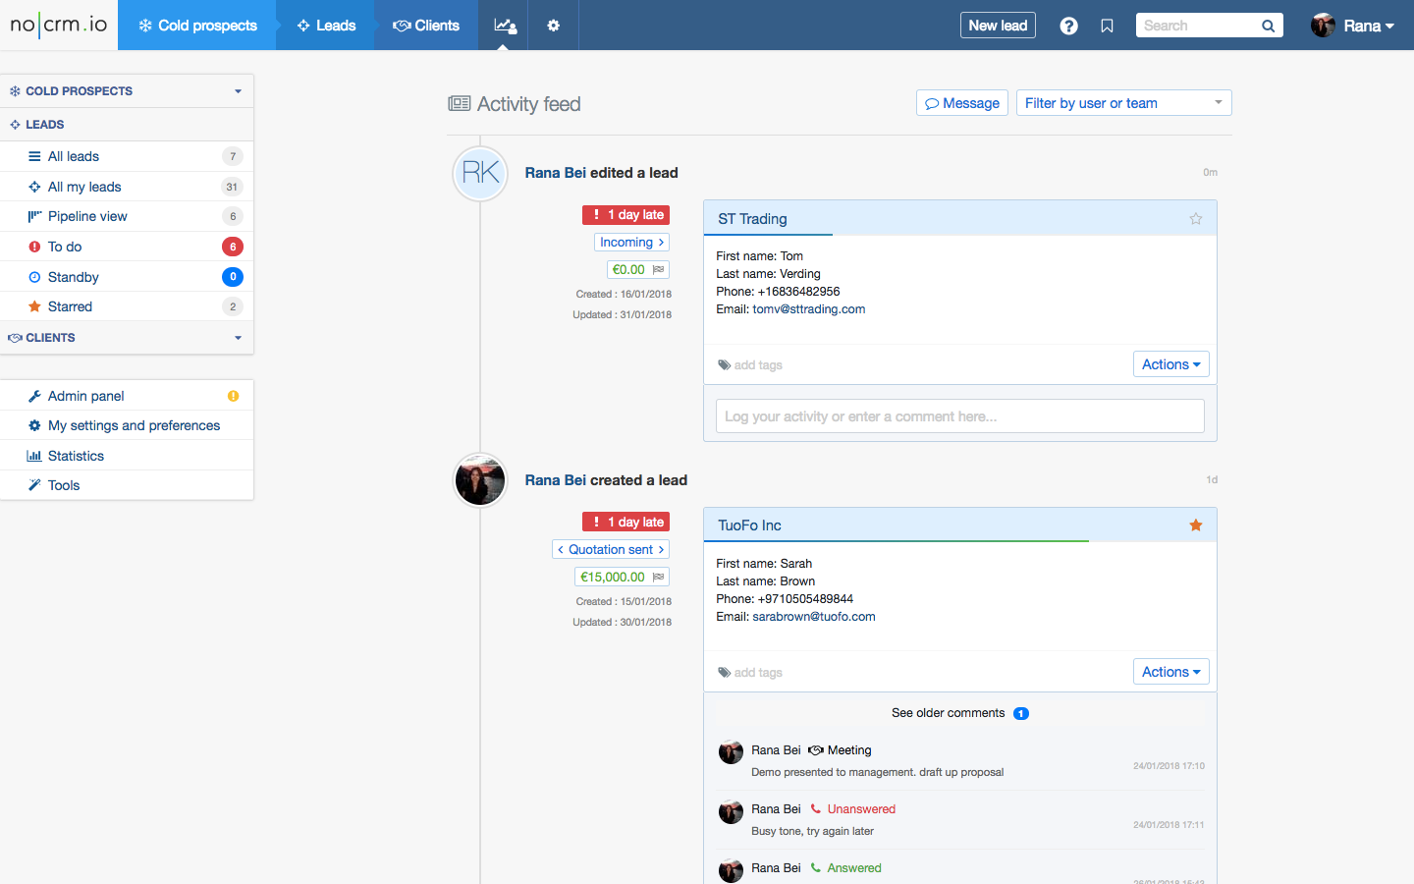The width and height of the screenshot is (1414, 884).
Task: Open the Rana user menu
Action: [x=1352, y=26]
